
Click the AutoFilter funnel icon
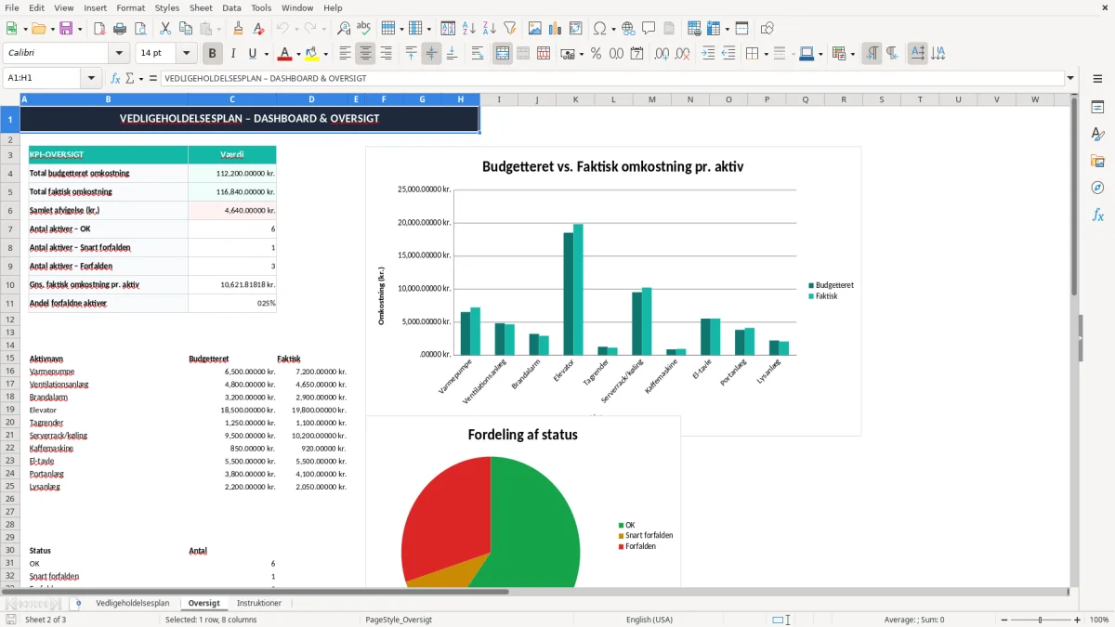(509, 29)
